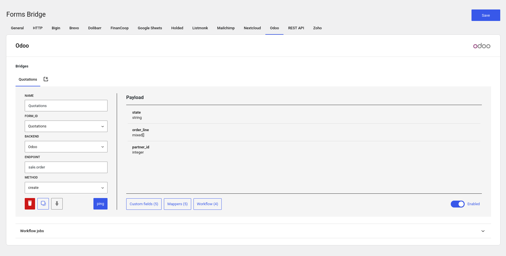Select the Quotations bridge tab
Screen dimensions: 506x256
click(28, 79)
